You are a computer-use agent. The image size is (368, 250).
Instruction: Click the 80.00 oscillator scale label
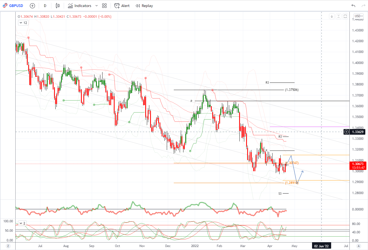(356, 224)
